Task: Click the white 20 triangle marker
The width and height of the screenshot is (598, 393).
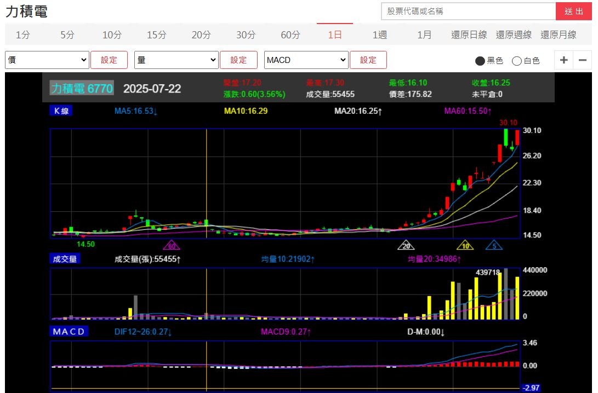Action: pos(406,245)
